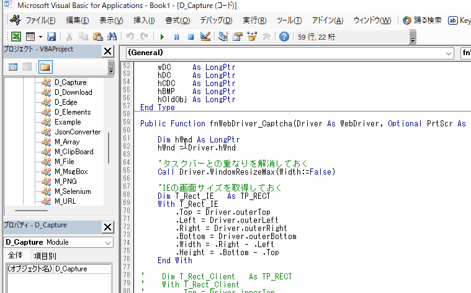This screenshot has width=471, height=293.
Task: Open Visual Basic Help question icon
Action: pyautogui.click(x=284, y=37)
